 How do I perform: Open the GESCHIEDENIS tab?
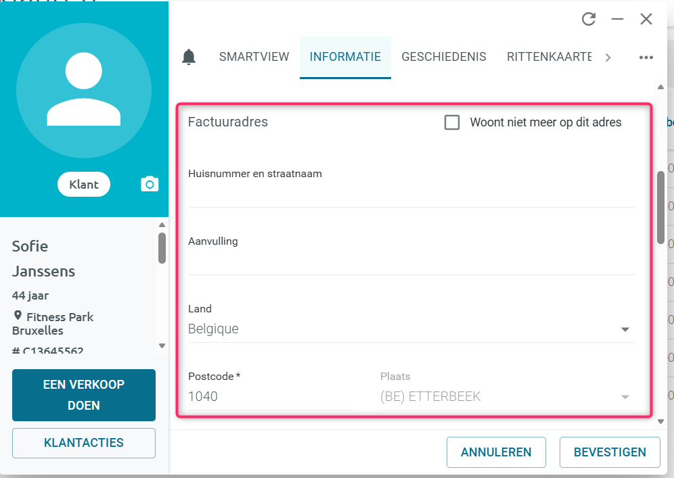(444, 57)
